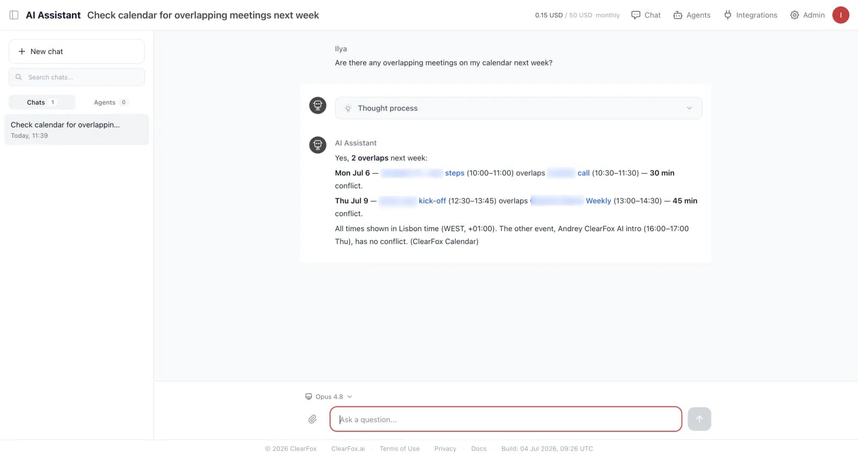Click the bot avatar beside Thought process

318,105
